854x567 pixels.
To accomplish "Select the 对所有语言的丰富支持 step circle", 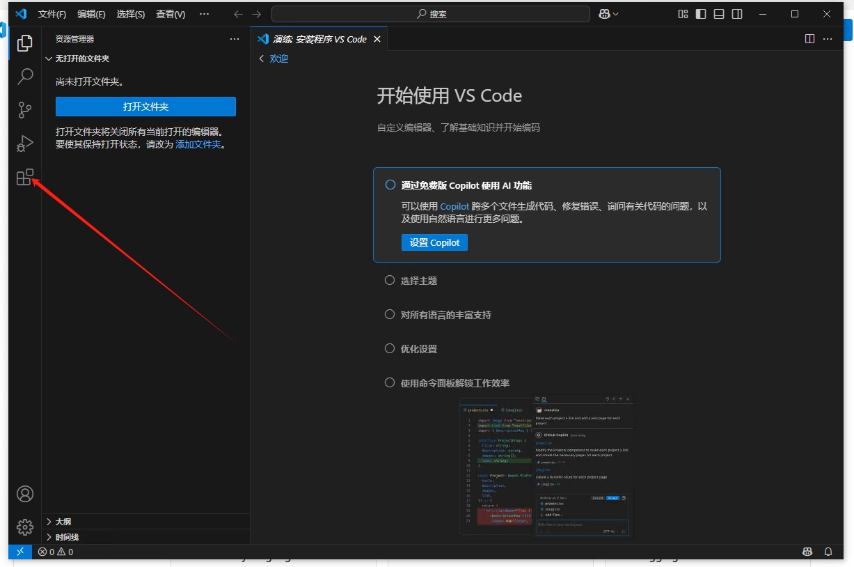I will tap(390, 314).
